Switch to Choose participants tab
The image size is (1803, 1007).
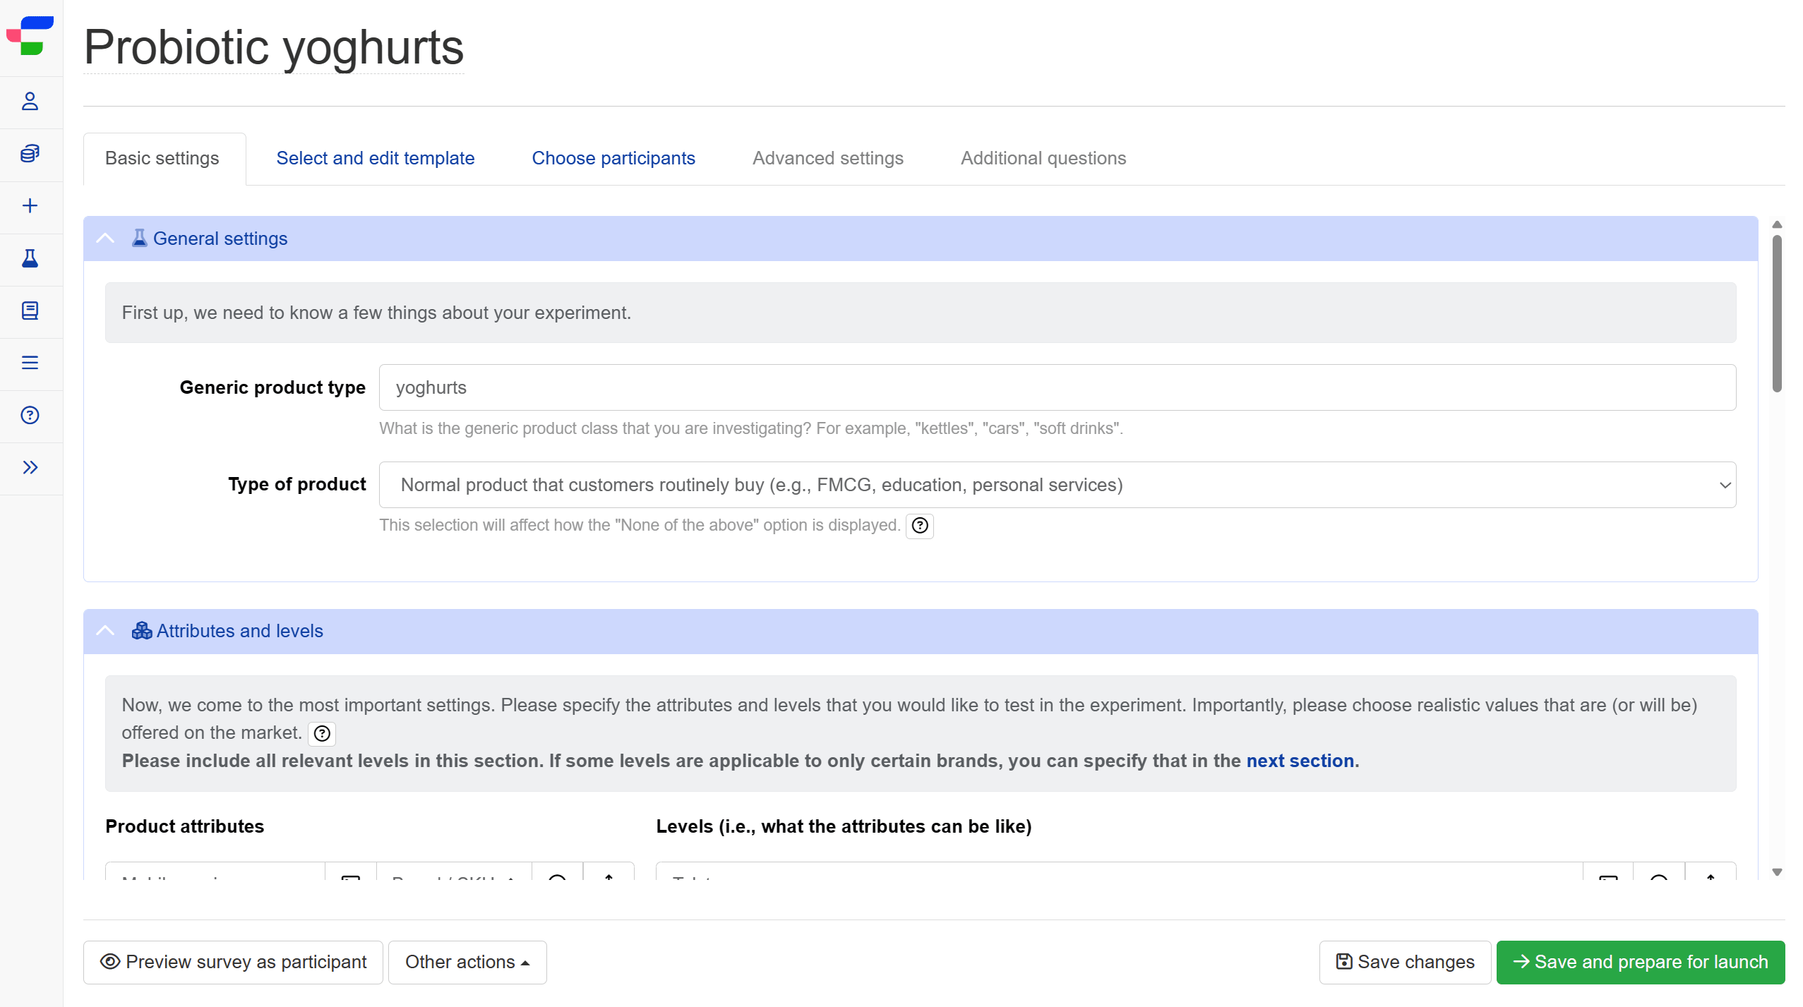pyautogui.click(x=613, y=159)
